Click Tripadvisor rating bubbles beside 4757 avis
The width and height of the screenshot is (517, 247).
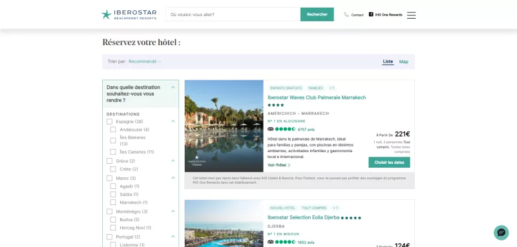pos(285,129)
